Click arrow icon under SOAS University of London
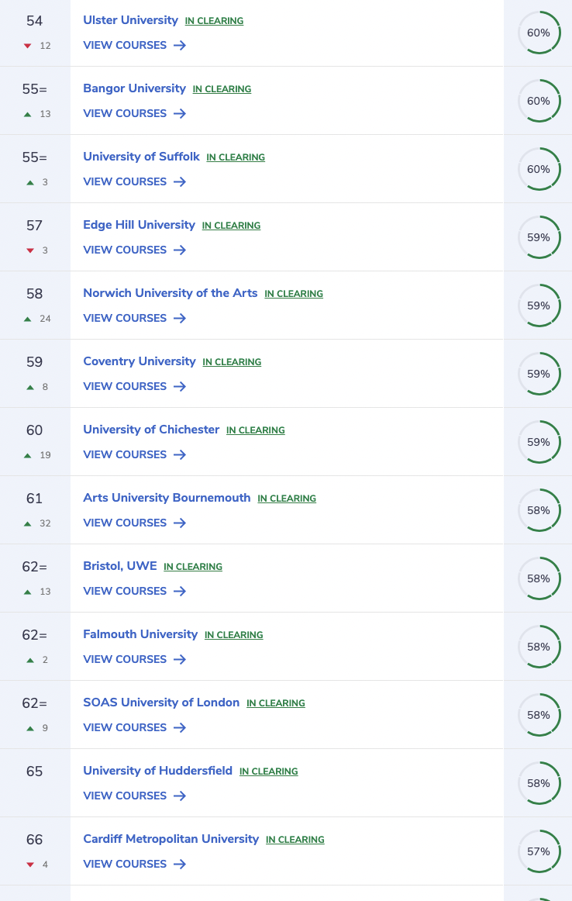Viewport: 572px width, 901px height. (x=180, y=728)
